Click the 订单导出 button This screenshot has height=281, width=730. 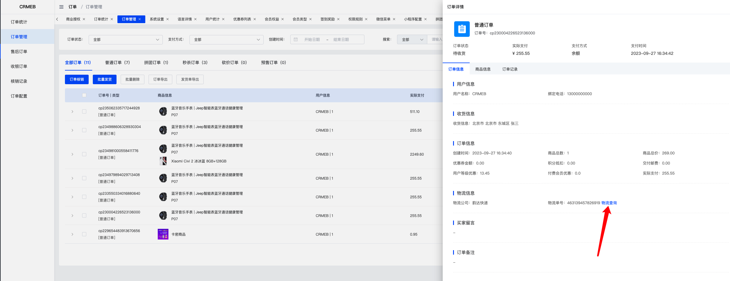click(x=160, y=79)
